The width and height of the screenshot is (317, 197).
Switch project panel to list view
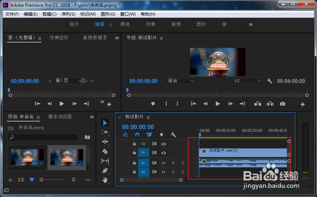point(21,180)
